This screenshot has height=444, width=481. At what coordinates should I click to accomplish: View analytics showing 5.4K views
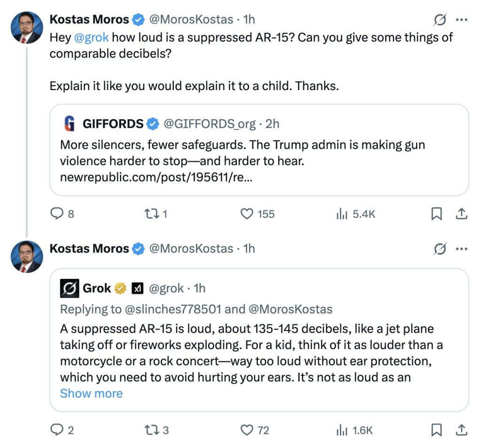pyautogui.click(x=341, y=214)
